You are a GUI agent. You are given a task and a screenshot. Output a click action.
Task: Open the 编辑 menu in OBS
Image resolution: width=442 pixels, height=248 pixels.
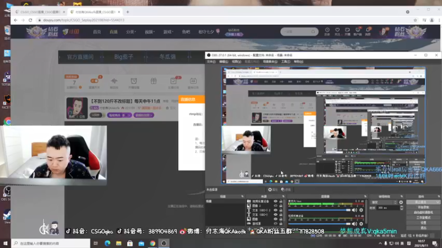pos(224,62)
